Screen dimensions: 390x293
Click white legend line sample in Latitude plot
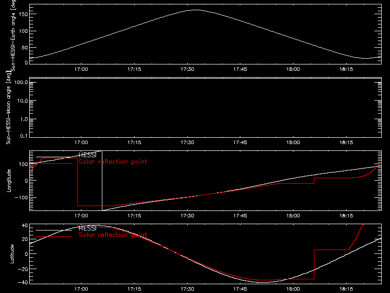tap(54, 230)
